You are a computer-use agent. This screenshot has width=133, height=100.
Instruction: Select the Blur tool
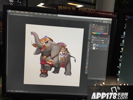(x=88, y=50)
